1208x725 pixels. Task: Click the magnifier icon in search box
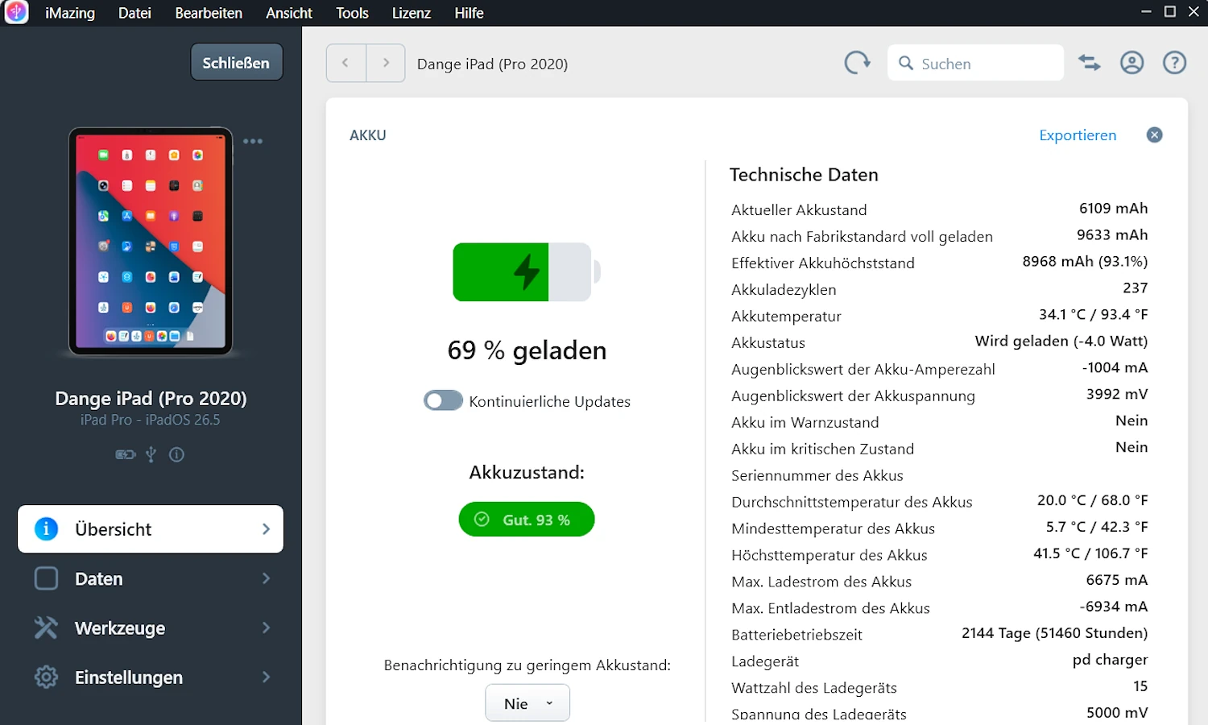pyautogui.click(x=906, y=63)
